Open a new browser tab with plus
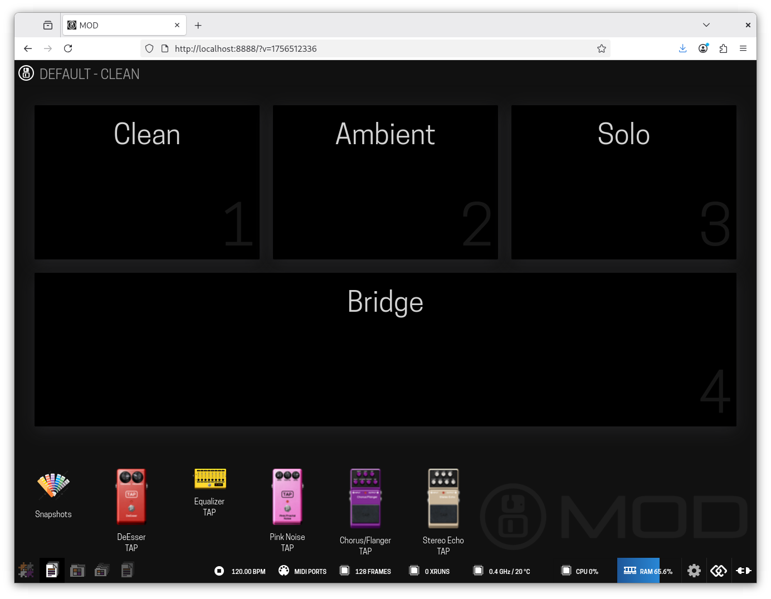The height and width of the screenshot is (599, 771). point(198,25)
